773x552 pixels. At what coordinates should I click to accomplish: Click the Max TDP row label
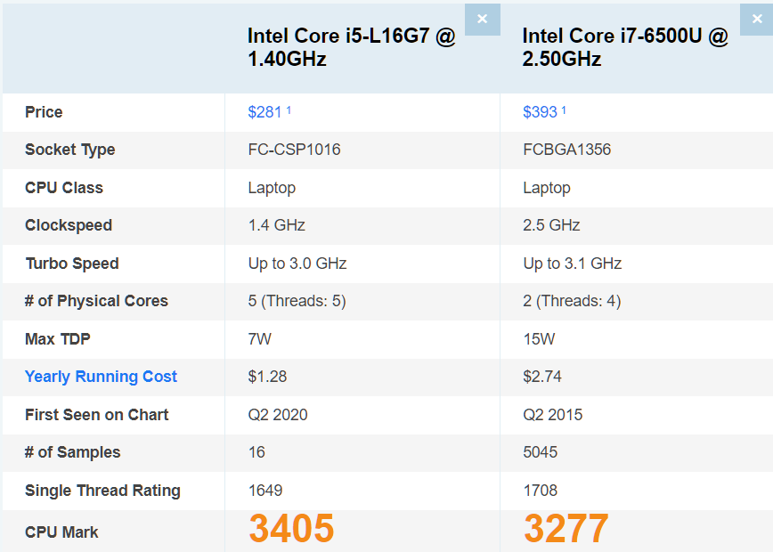tap(58, 339)
